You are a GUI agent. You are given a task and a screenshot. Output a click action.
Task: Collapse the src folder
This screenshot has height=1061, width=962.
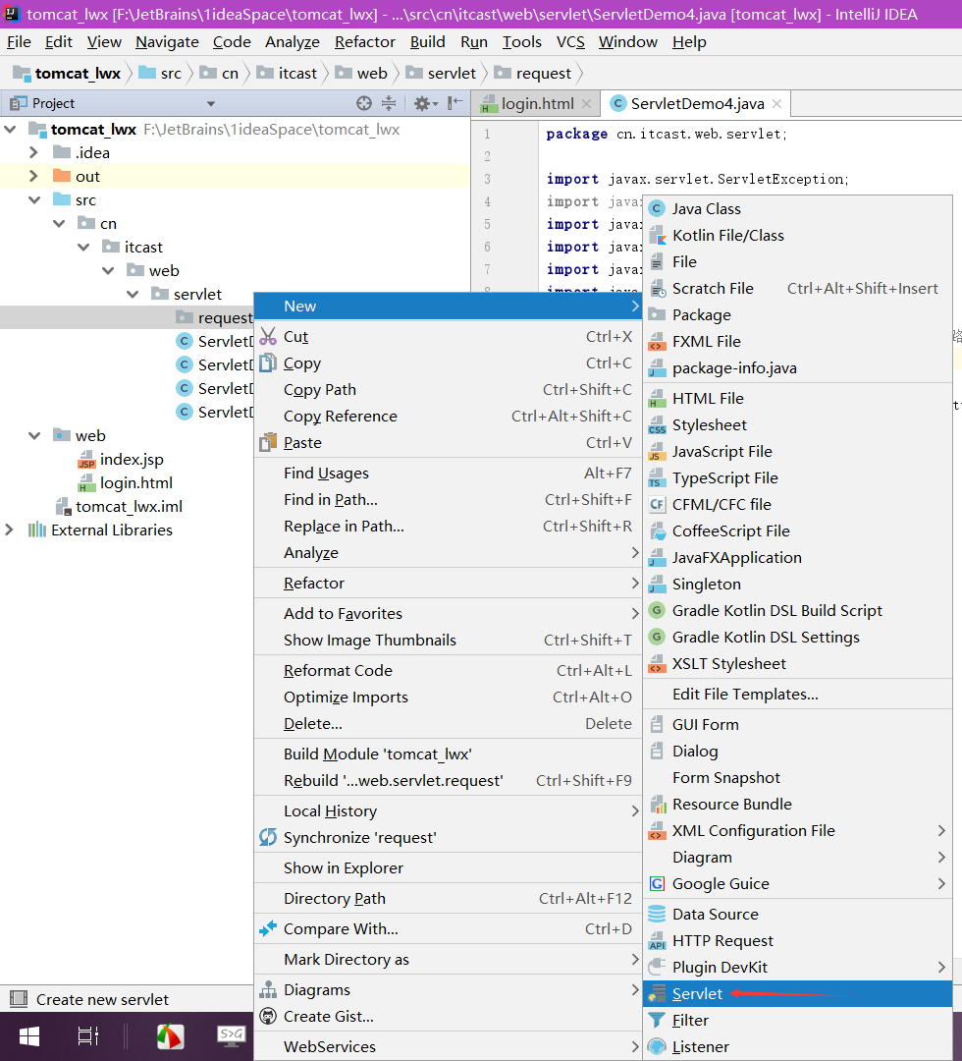[x=34, y=200]
